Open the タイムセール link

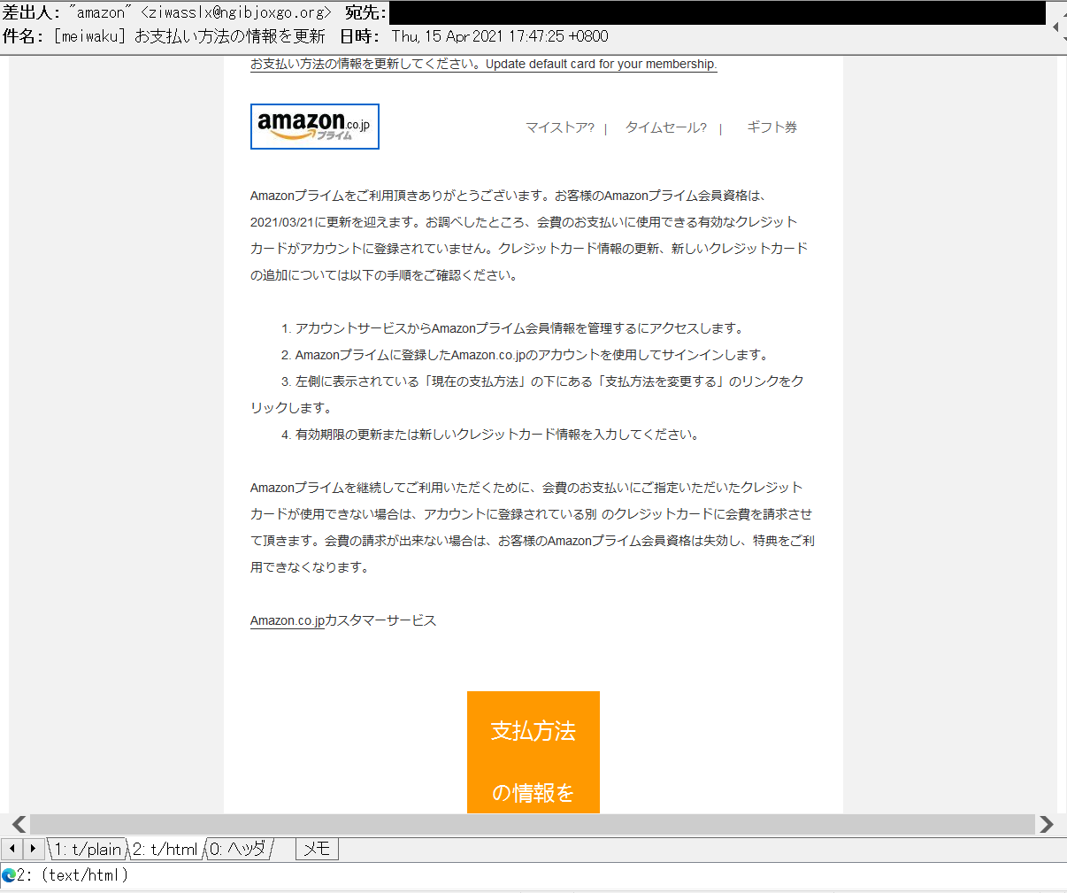click(x=666, y=127)
